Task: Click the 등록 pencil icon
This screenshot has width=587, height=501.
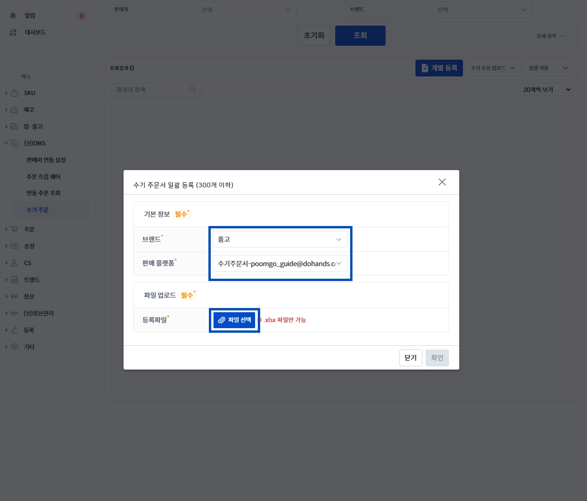Action: point(14,330)
